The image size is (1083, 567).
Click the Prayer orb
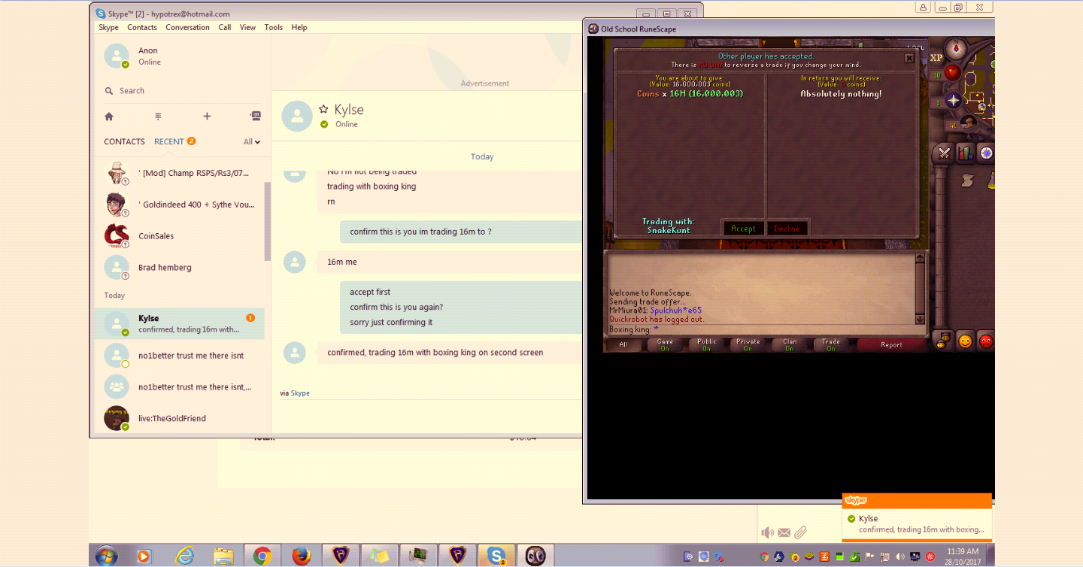[x=953, y=100]
